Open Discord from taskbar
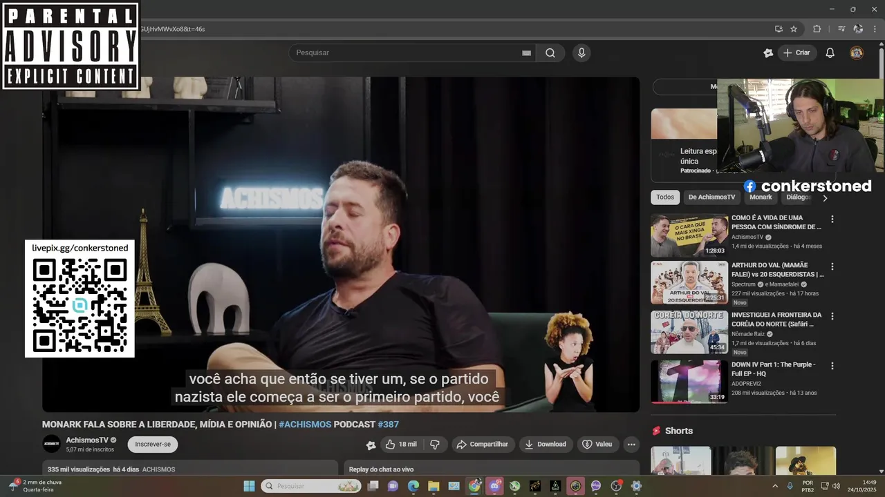Screen dimensions: 885x497 pos(494,486)
